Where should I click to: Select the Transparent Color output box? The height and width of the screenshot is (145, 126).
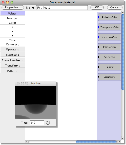click(x=110, y=27)
